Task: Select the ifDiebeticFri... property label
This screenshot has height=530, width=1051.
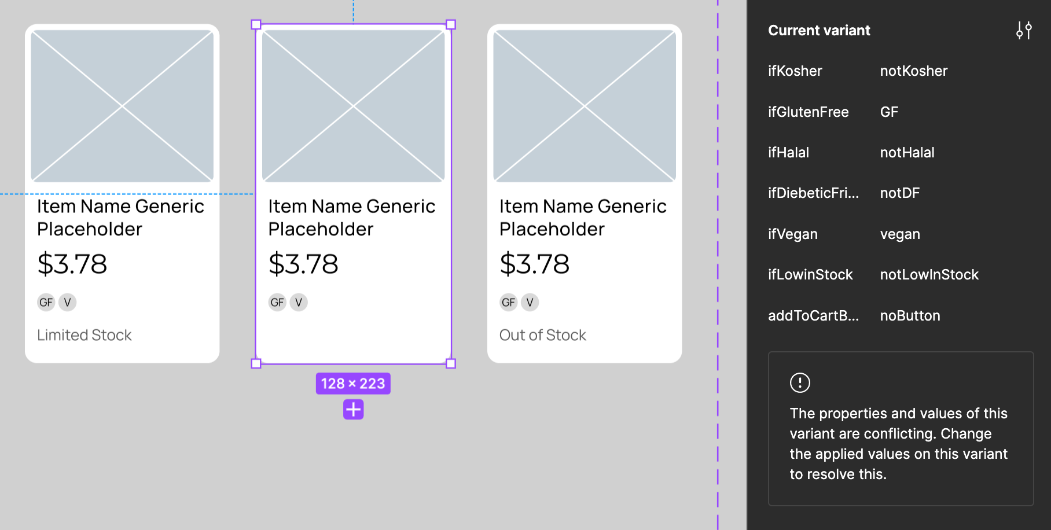Action: pyautogui.click(x=813, y=193)
